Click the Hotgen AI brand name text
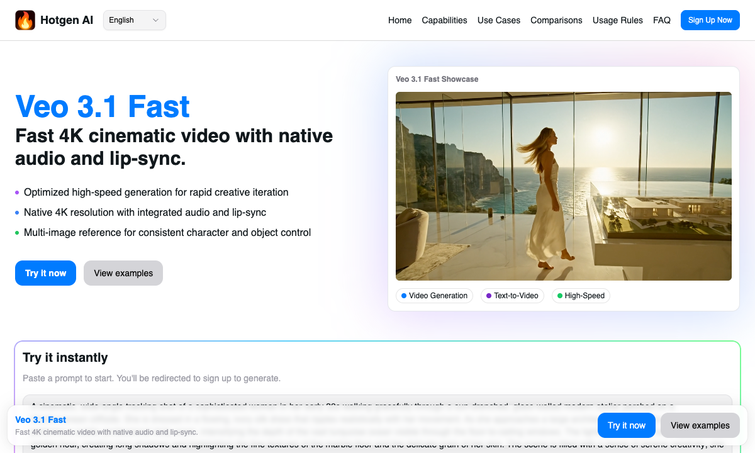This screenshot has height=453, width=755. 67,20
